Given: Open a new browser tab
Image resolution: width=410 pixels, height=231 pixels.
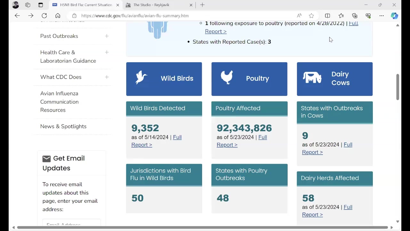Looking at the screenshot, I should (x=202, y=5).
